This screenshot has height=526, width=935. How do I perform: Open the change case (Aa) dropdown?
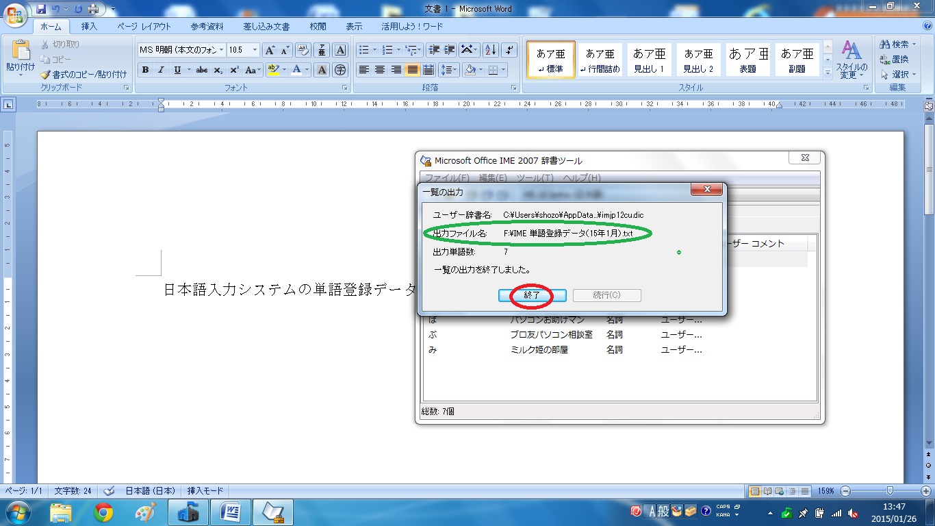click(x=253, y=70)
